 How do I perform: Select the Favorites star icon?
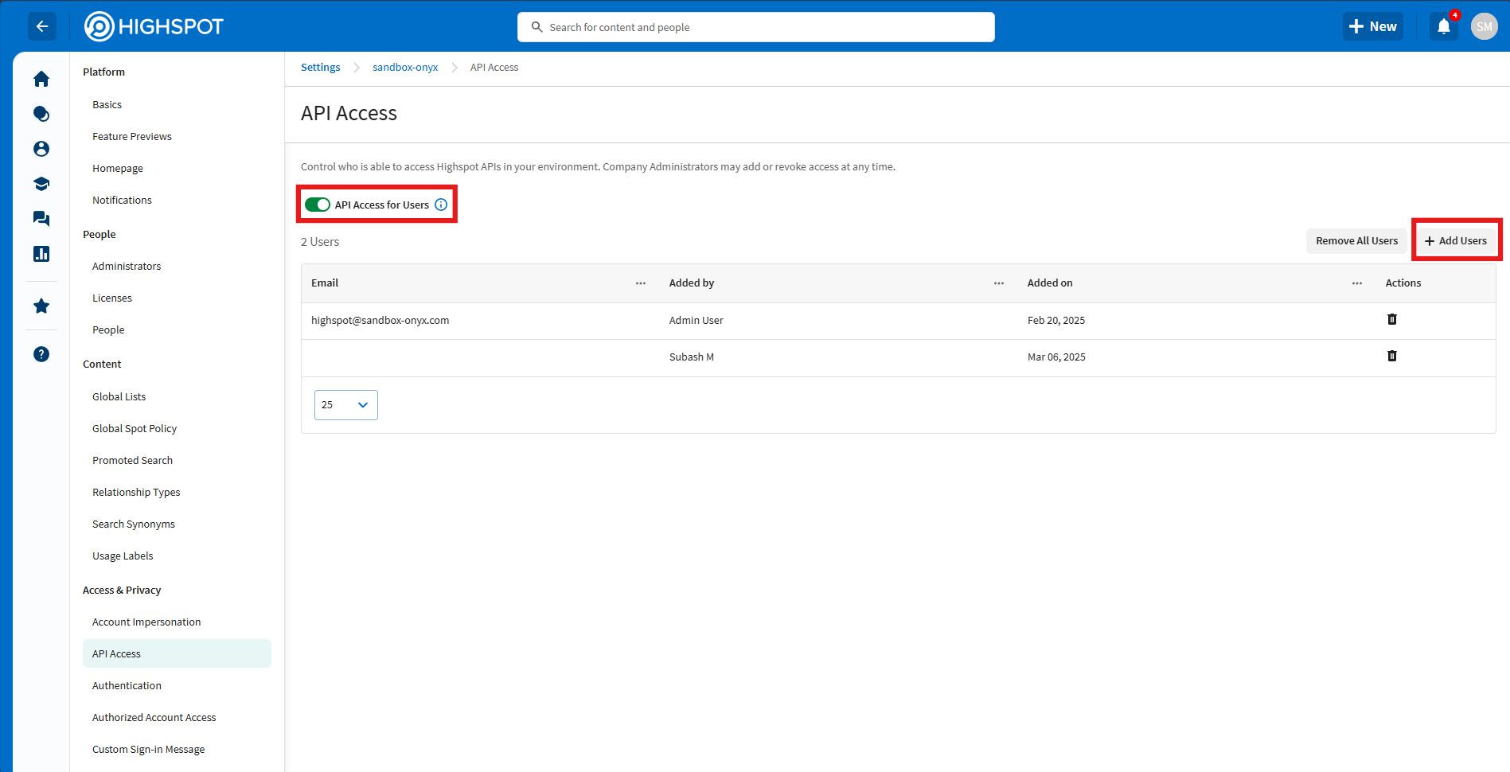point(41,306)
